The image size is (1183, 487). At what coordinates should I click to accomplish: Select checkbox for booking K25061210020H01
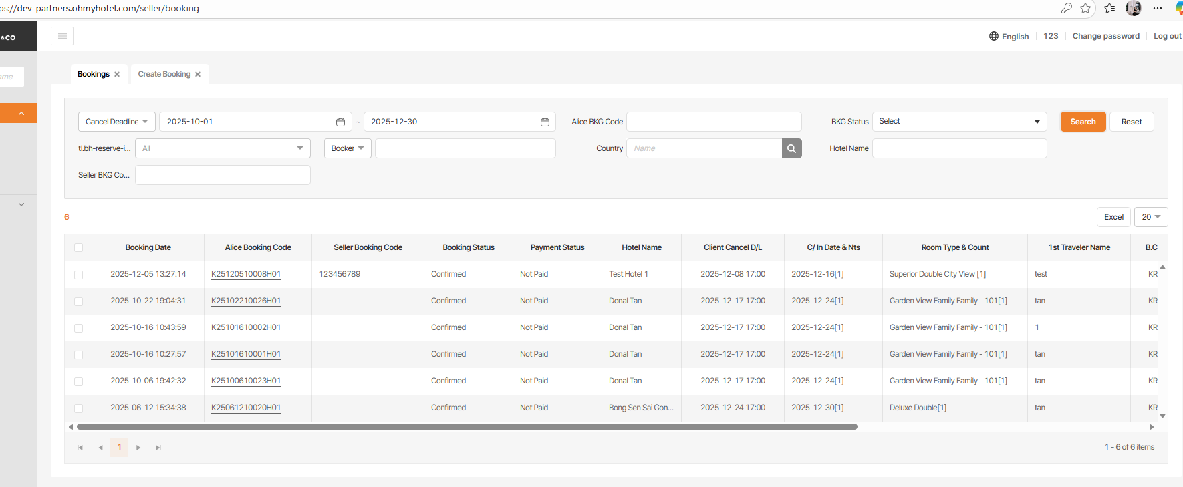[78, 408]
